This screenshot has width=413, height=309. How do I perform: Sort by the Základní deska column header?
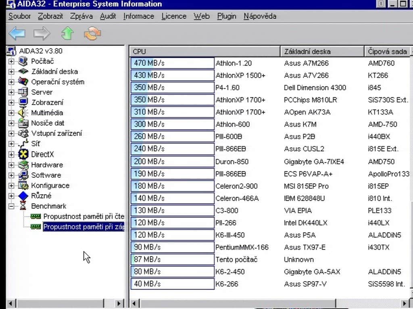(322, 51)
